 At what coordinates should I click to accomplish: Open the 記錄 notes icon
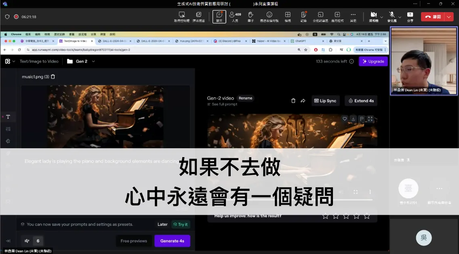coord(303,17)
